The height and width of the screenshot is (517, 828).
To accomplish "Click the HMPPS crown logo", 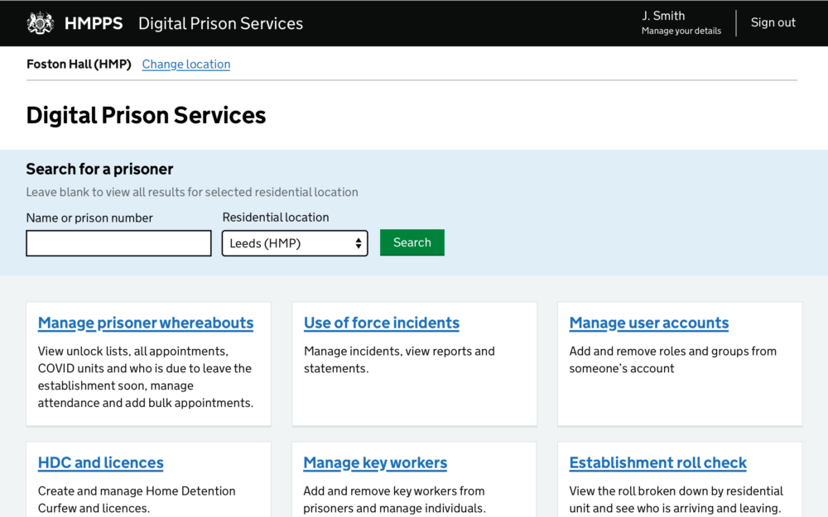I will (x=40, y=22).
